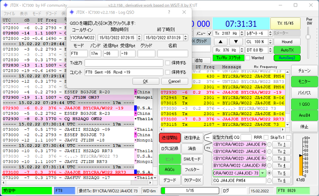Click the バイパス button
This screenshot has height=196, width=319.
tap(305, 93)
